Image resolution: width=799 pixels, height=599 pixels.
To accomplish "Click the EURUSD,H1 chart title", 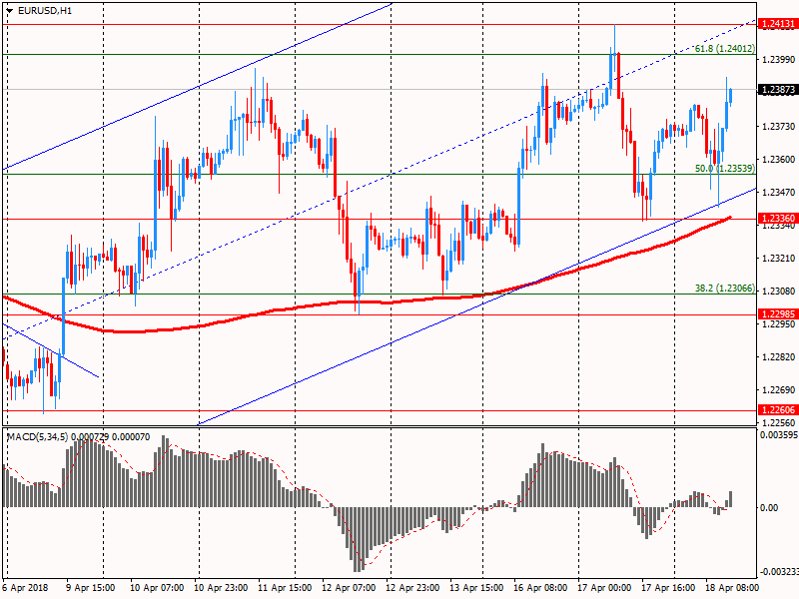I will (x=44, y=11).
